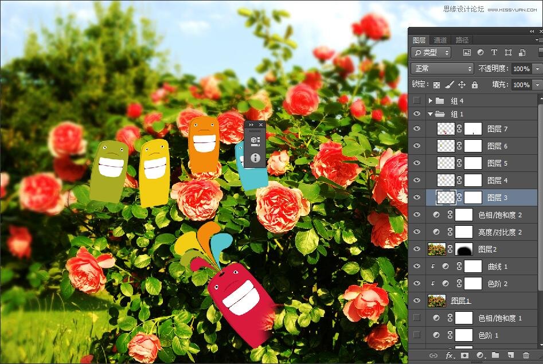
Task: Create new group folder icon
Action: click(495, 355)
